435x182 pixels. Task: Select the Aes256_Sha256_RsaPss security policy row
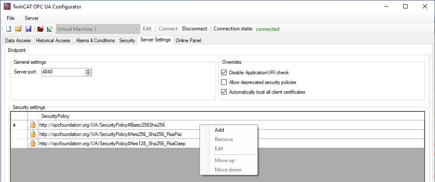(217, 134)
